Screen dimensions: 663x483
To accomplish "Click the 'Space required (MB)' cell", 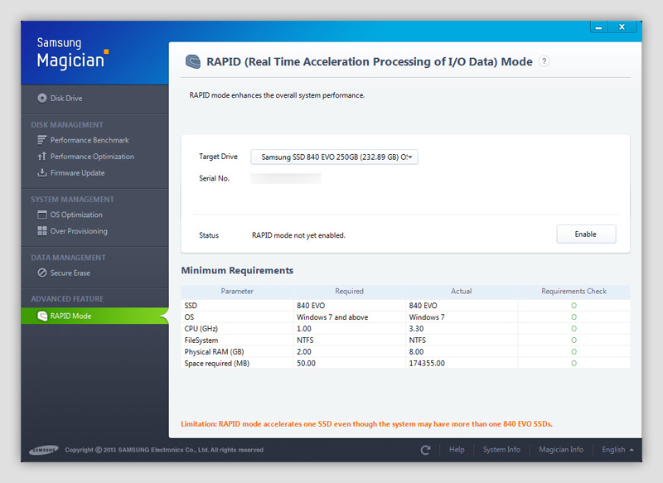I will 237,364.
